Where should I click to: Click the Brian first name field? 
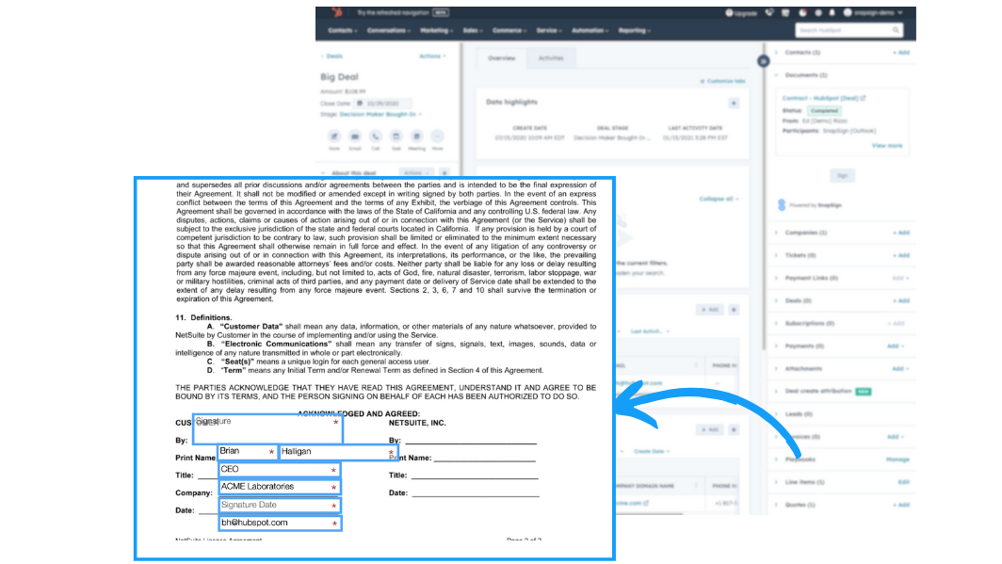coord(248,452)
